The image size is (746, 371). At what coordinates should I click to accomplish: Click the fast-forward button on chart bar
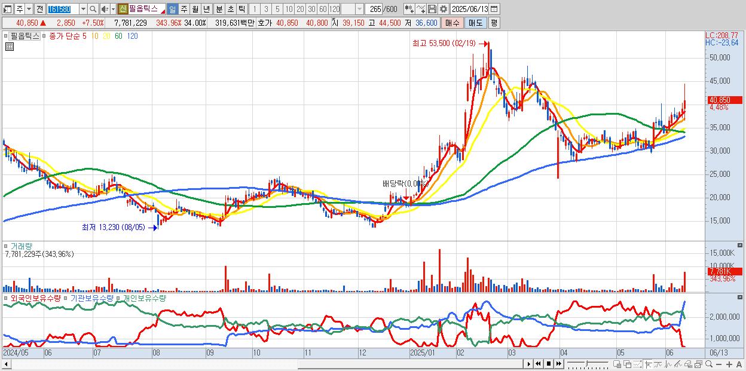click(558, 364)
